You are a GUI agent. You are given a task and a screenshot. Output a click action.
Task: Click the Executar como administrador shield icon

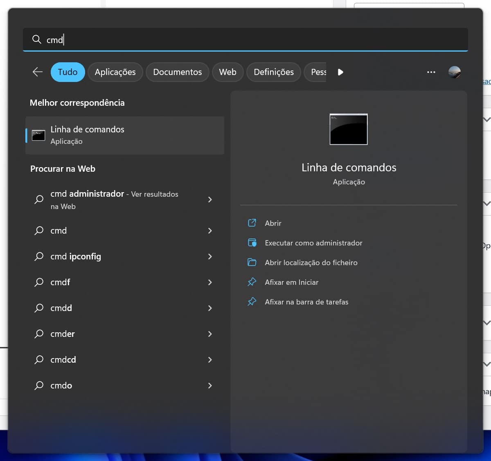pyautogui.click(x=252, y=243)
